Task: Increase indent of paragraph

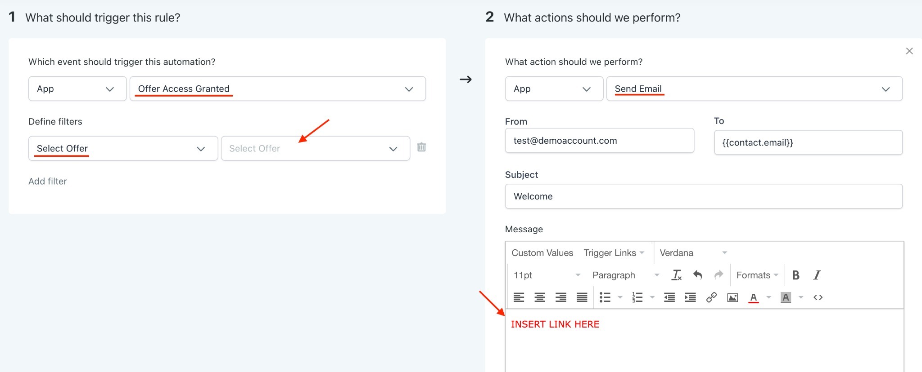Action: [x=691, y=297]
